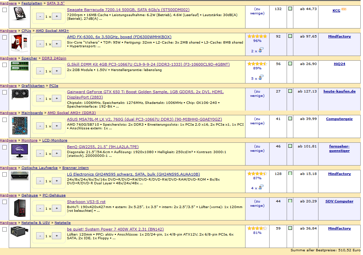Open Grafikkarten breadcrumb category

[x=33, y=85]
